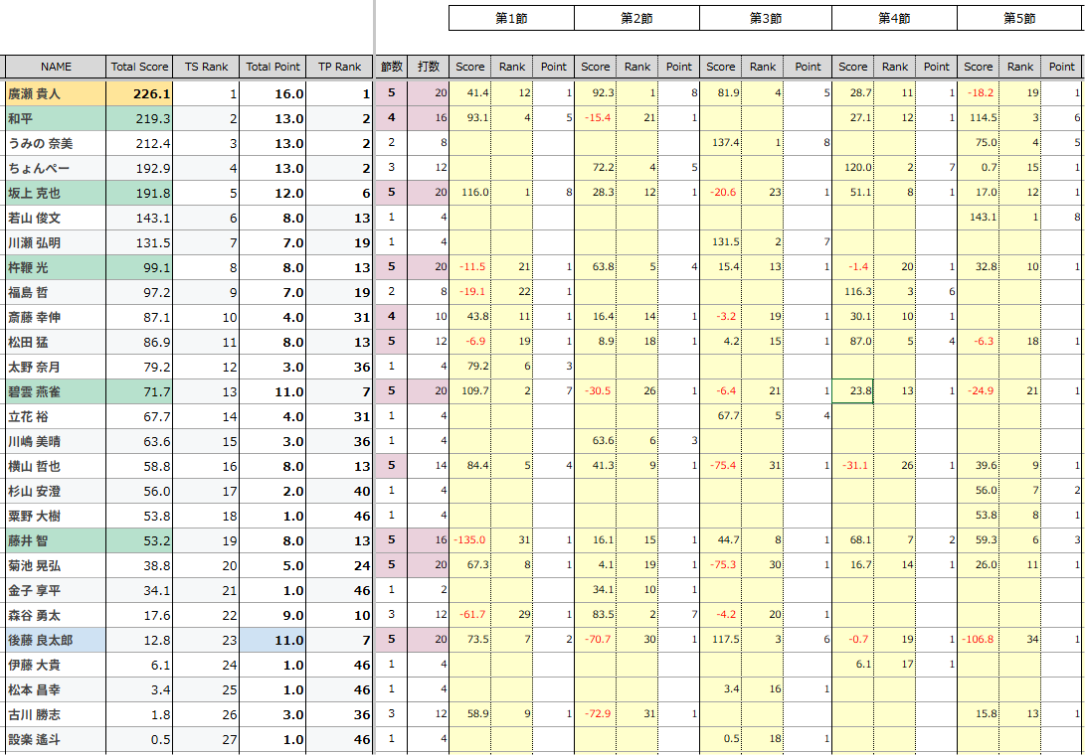Image resolution: width=1085 pixels, height=755 pixels.
Task: Select the TP Rank column header
Action: (339, 68)
